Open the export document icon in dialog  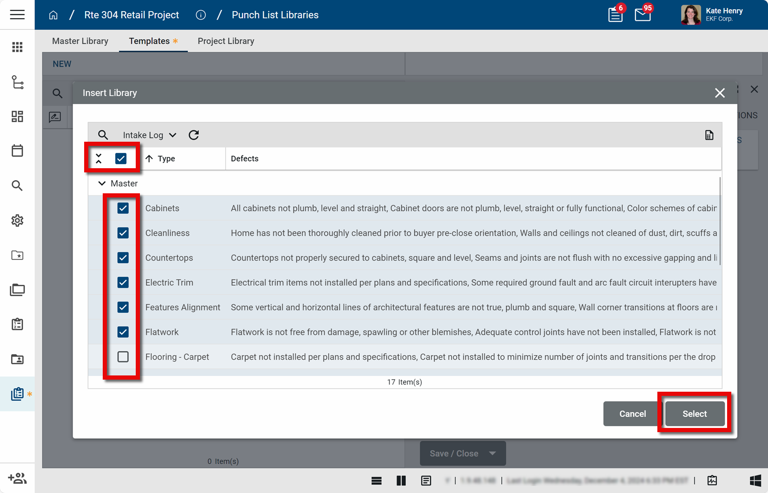709,135
